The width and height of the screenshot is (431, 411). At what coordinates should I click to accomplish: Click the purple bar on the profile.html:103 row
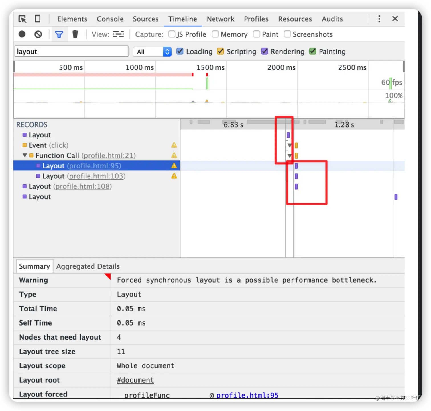(296, 176)
